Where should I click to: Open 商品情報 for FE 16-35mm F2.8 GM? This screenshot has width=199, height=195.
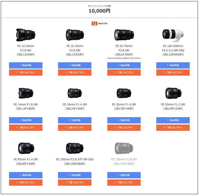[x=75, y=65]
